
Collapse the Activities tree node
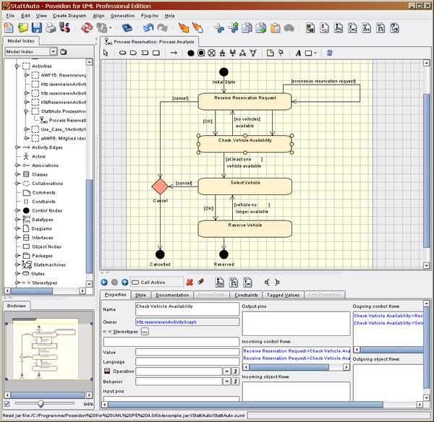pyautogui.click(x=17, y=66)
